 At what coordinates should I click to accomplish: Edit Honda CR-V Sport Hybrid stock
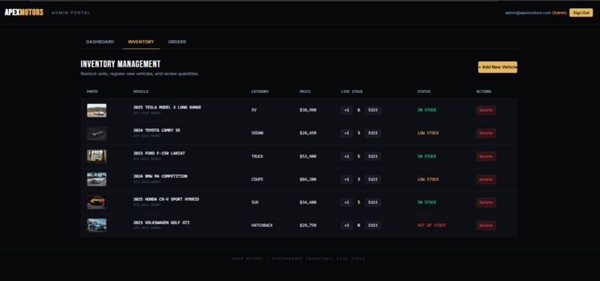(373, 202)
